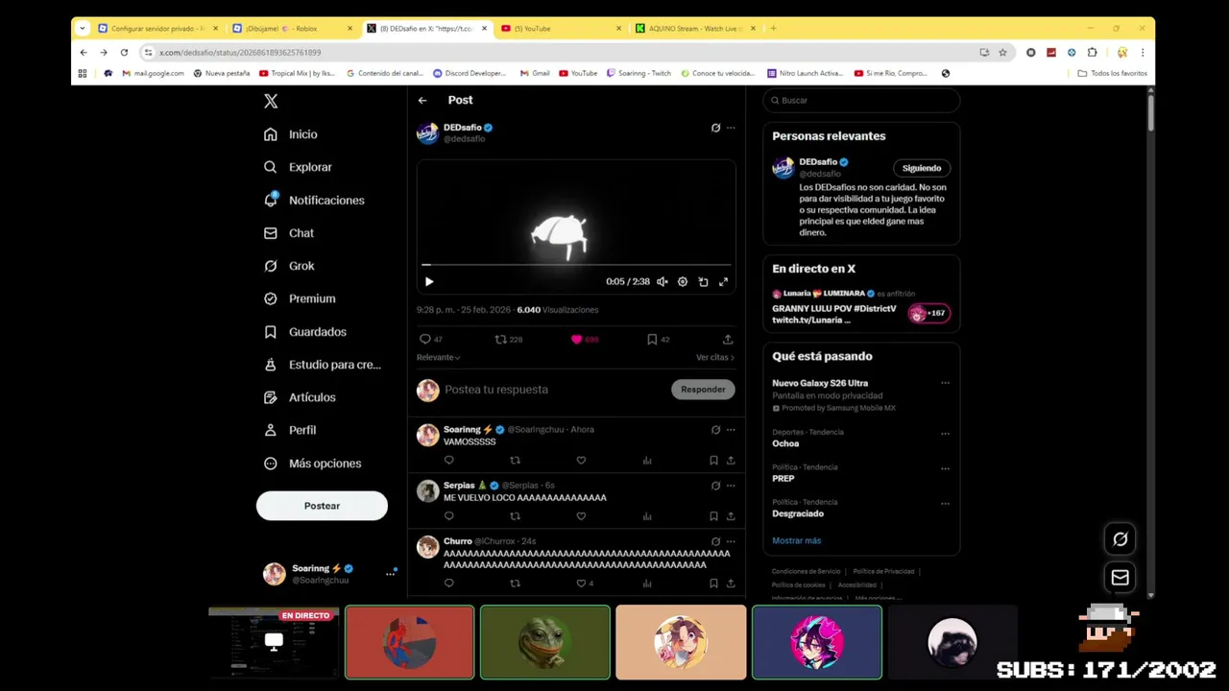Open a new browser tab

(773, 29)
